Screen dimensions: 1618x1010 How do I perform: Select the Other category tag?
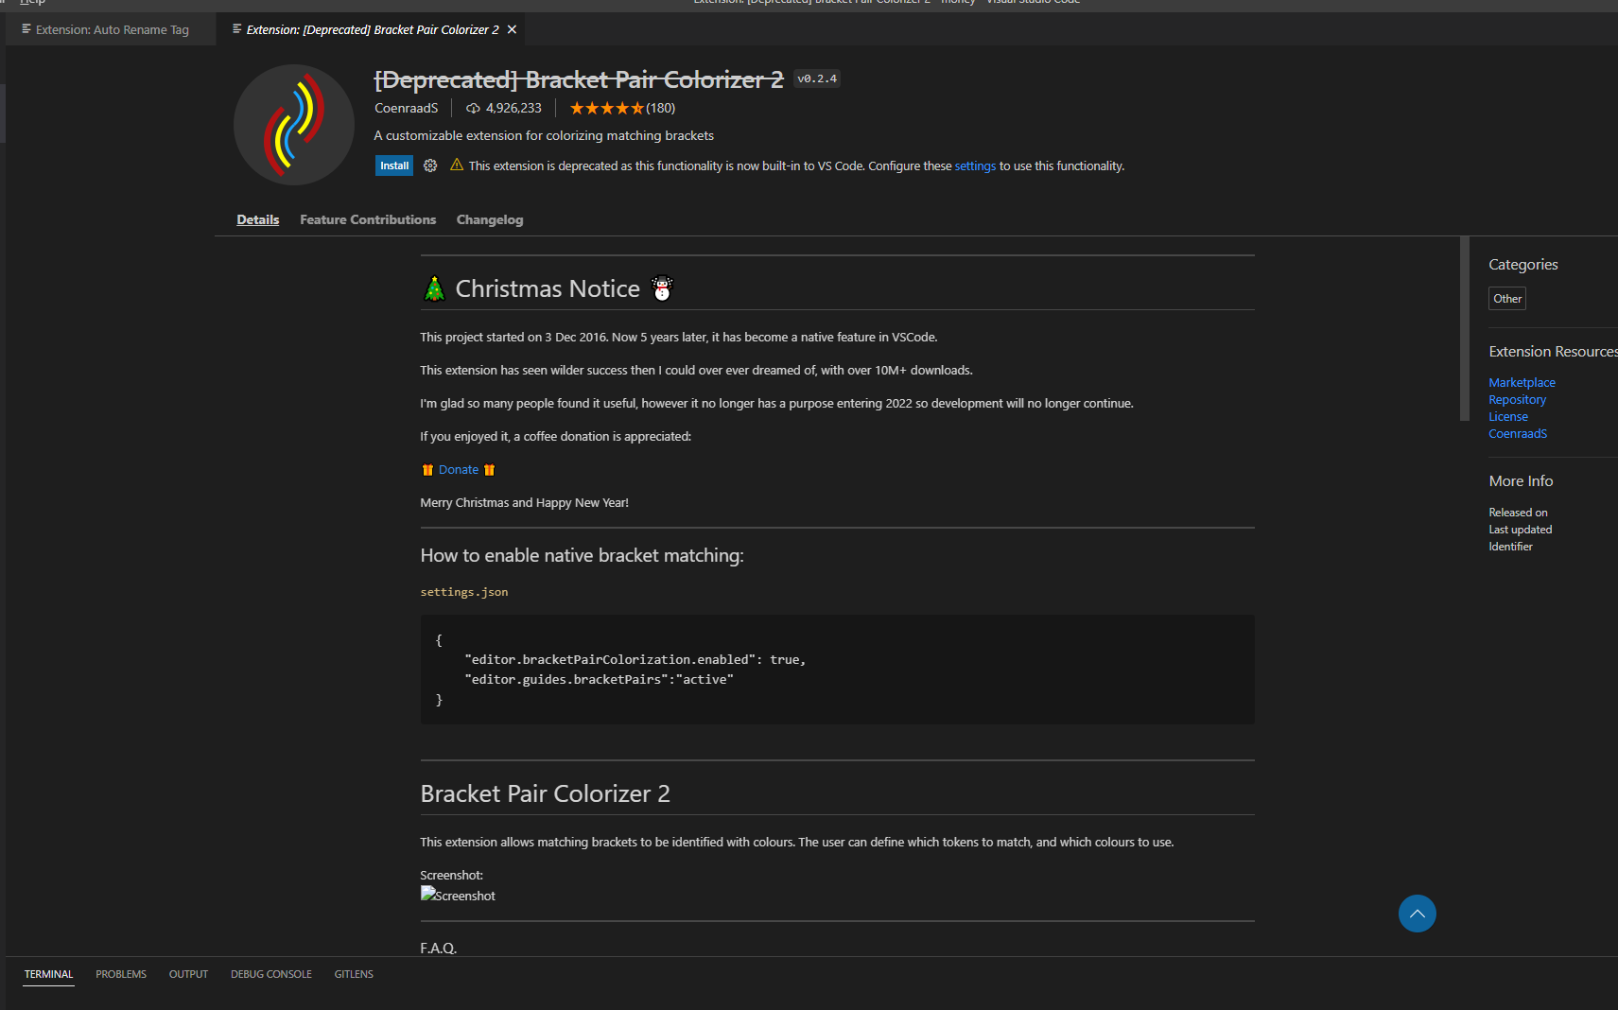click(1507, 298)
